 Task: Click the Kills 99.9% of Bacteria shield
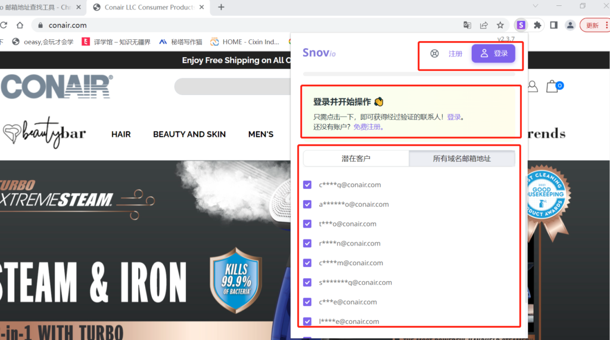point(236,280)
